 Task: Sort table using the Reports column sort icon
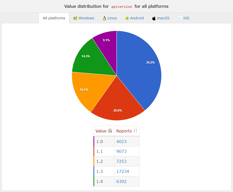[x=135, y=131]
